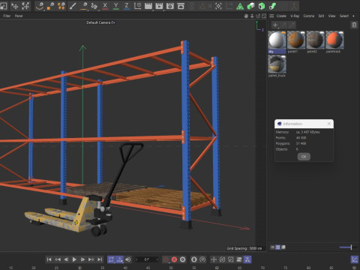Click Record Active Objects button
The image size is (360, 270).
166,259
